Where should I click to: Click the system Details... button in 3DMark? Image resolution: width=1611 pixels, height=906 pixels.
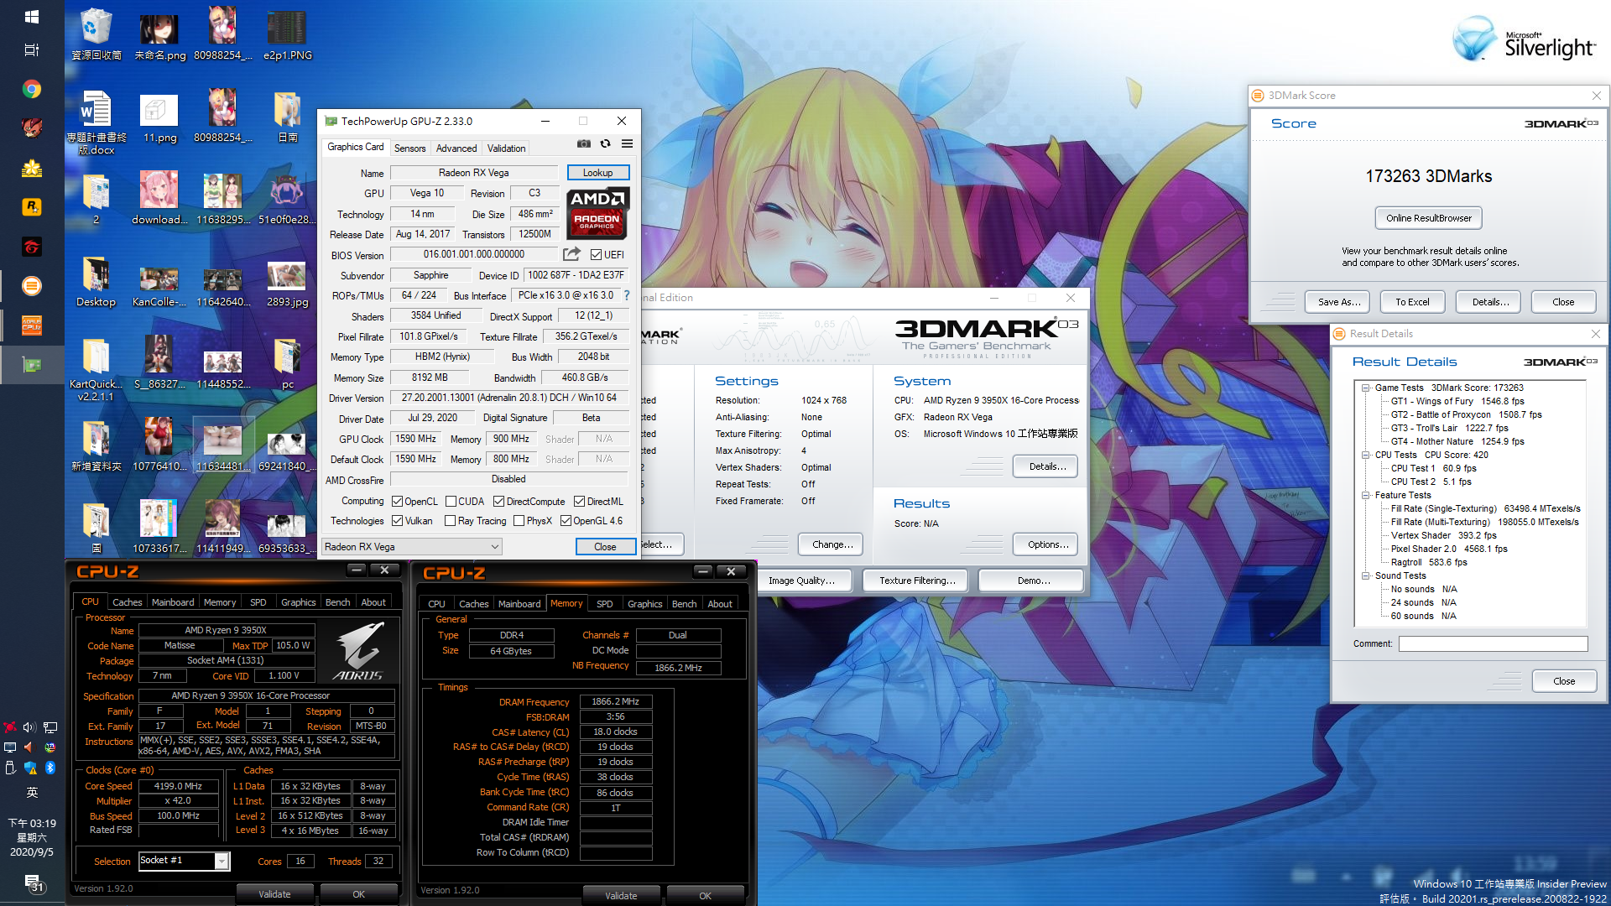[x=1047, y=466]
